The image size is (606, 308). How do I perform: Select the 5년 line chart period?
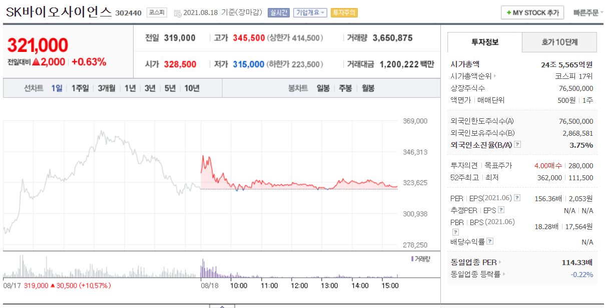click(170, 88)
